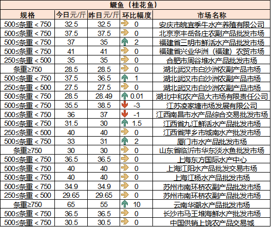Click the green up arrow for 福建省三明市 row

125,42
